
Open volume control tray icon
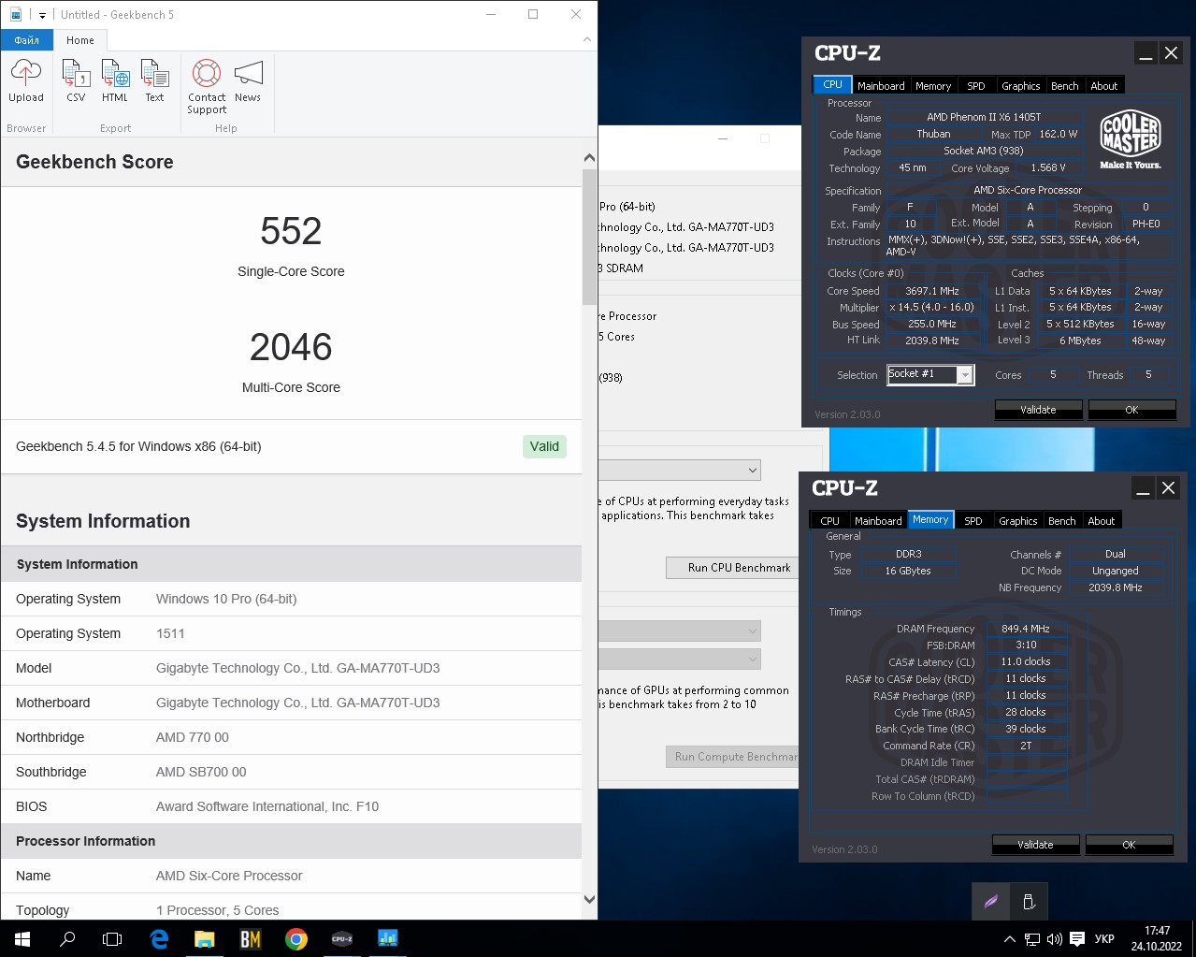click(x=1054, y=939)
